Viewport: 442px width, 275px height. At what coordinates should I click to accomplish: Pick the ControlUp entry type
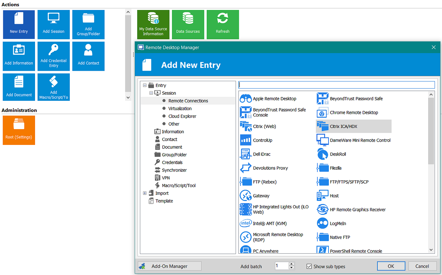[256, 140]
